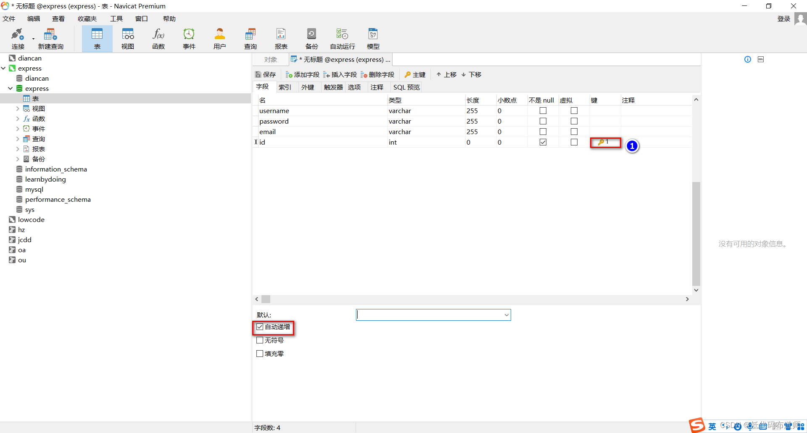807x433 pixels.
Task: Save the table with 保存 button
Action: coord(265,74)
